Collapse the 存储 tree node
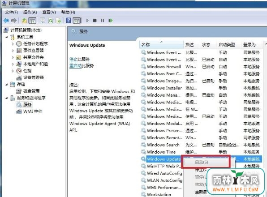Screen dimensions: 267x197 click(7, 84)
